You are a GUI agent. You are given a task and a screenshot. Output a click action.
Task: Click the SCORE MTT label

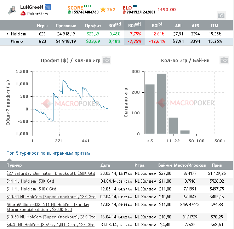[x=79, y=7]
